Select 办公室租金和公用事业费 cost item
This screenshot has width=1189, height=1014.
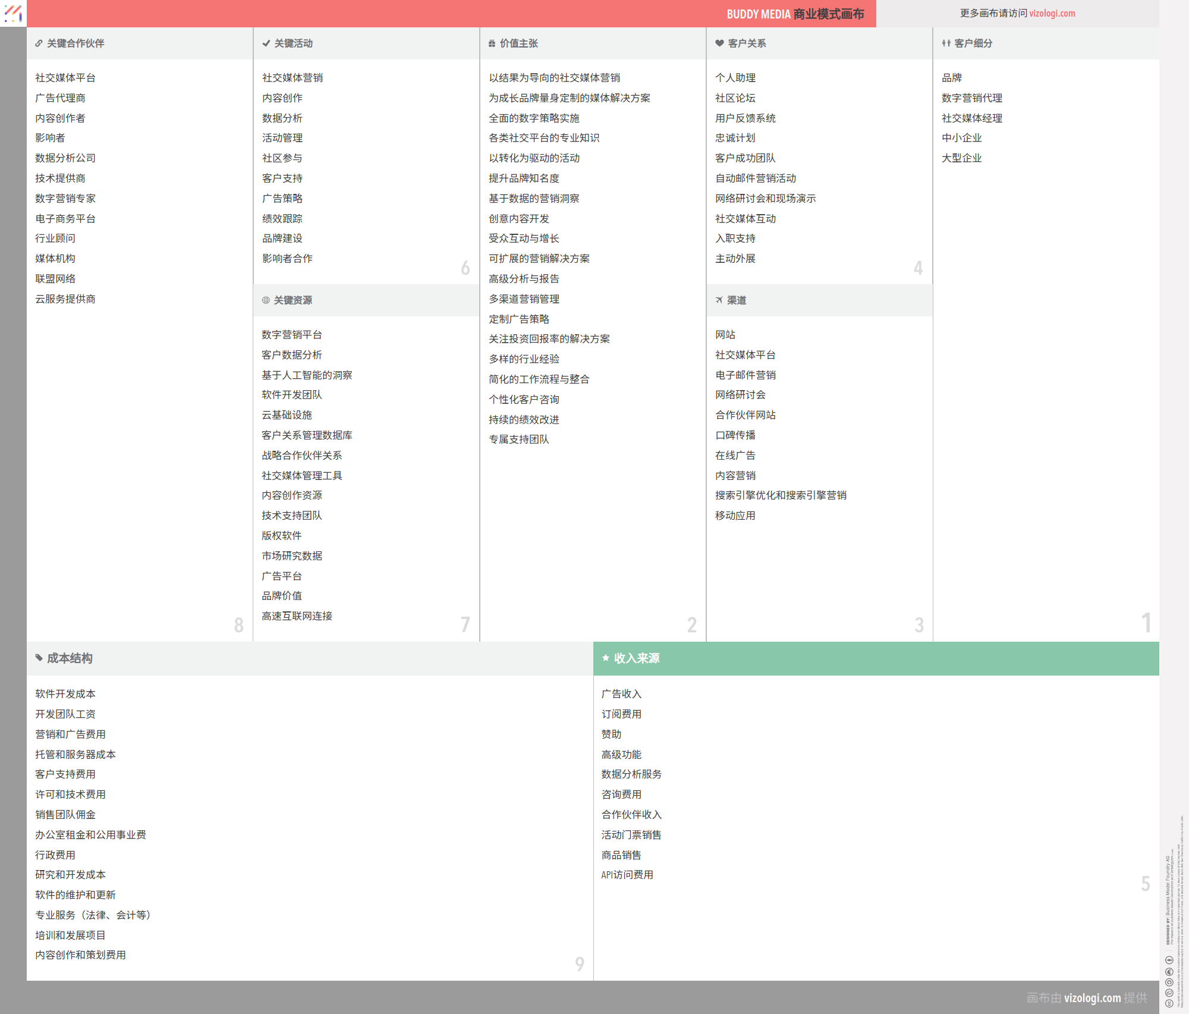click(90, 835)
